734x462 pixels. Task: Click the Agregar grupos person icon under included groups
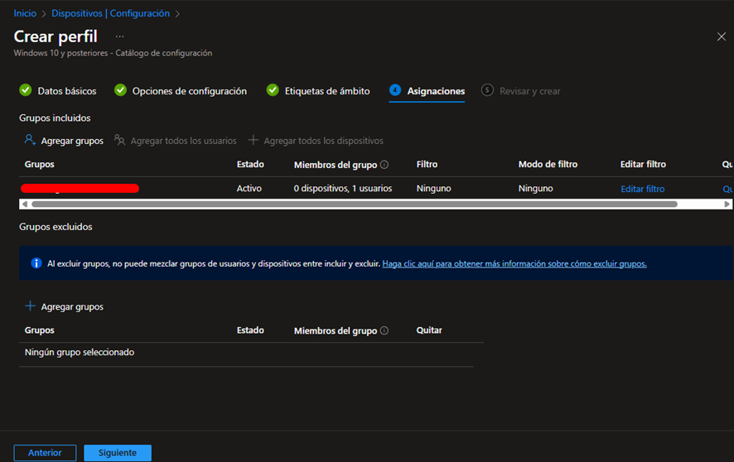30,141
